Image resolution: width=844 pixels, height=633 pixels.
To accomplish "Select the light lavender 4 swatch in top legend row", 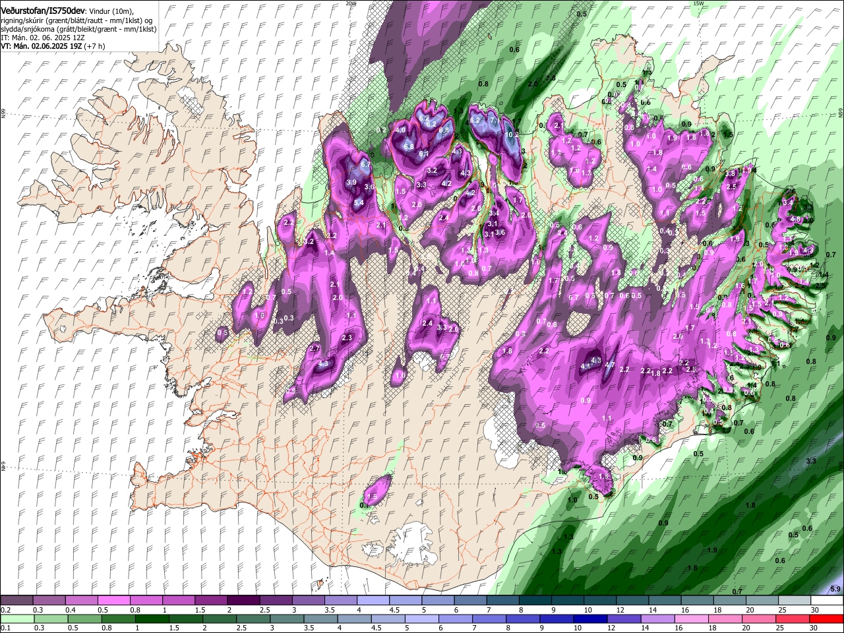I will point(373,601).
